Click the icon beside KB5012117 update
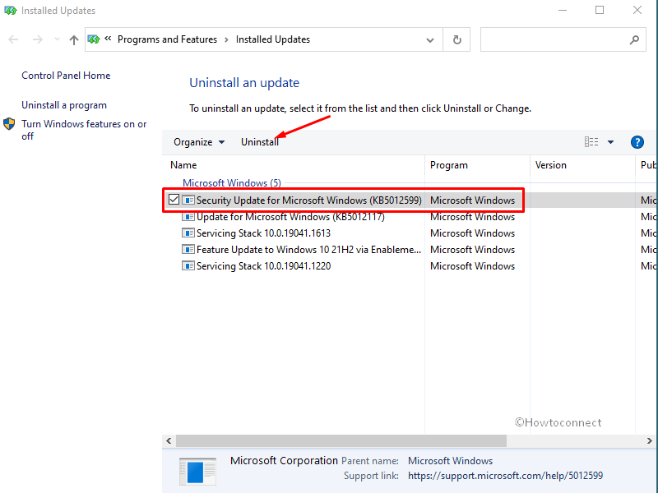 188,217
